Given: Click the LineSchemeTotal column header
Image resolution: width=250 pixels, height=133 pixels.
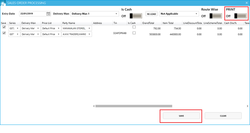Looking at the screenshot, I should tap(213, 23).
